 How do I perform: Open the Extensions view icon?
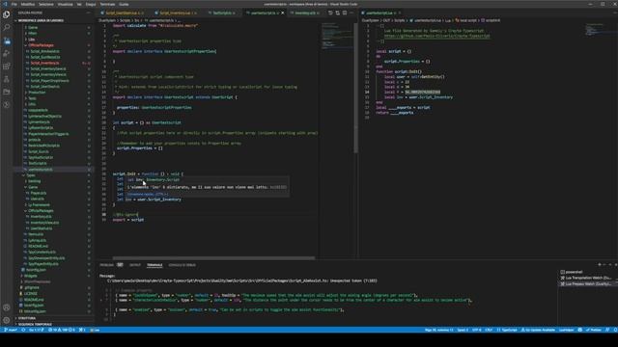7,67
